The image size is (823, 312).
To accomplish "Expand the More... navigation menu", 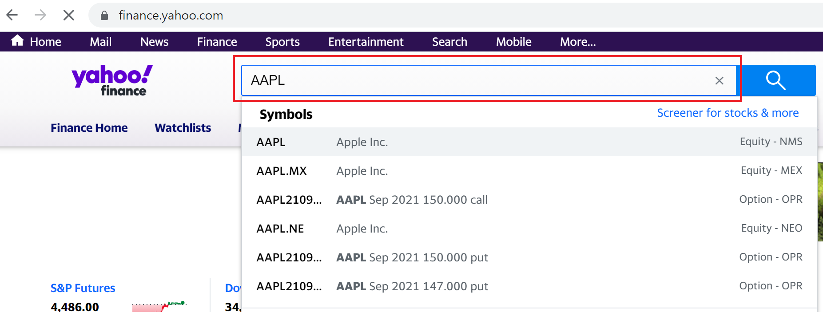I will (x=578, y=42).
